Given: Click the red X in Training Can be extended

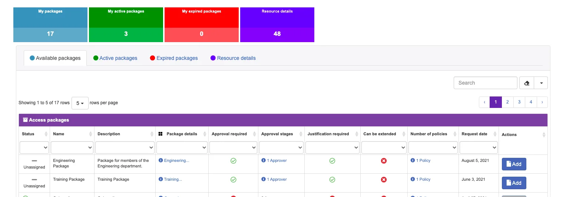Looking at the screenshot, I should point(384,180).
